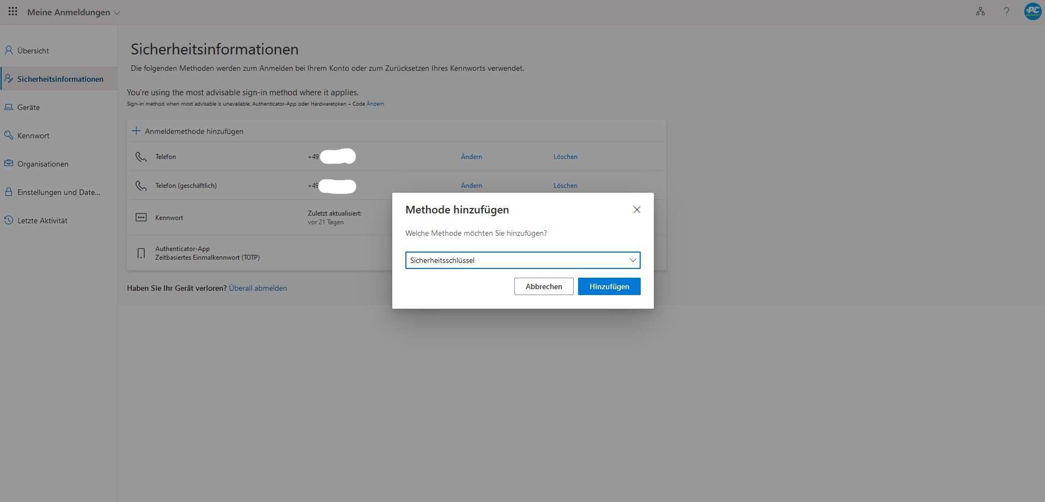Open the Übersicht sidebar page
1045x502 pixels.
click(x=33, y=51)
